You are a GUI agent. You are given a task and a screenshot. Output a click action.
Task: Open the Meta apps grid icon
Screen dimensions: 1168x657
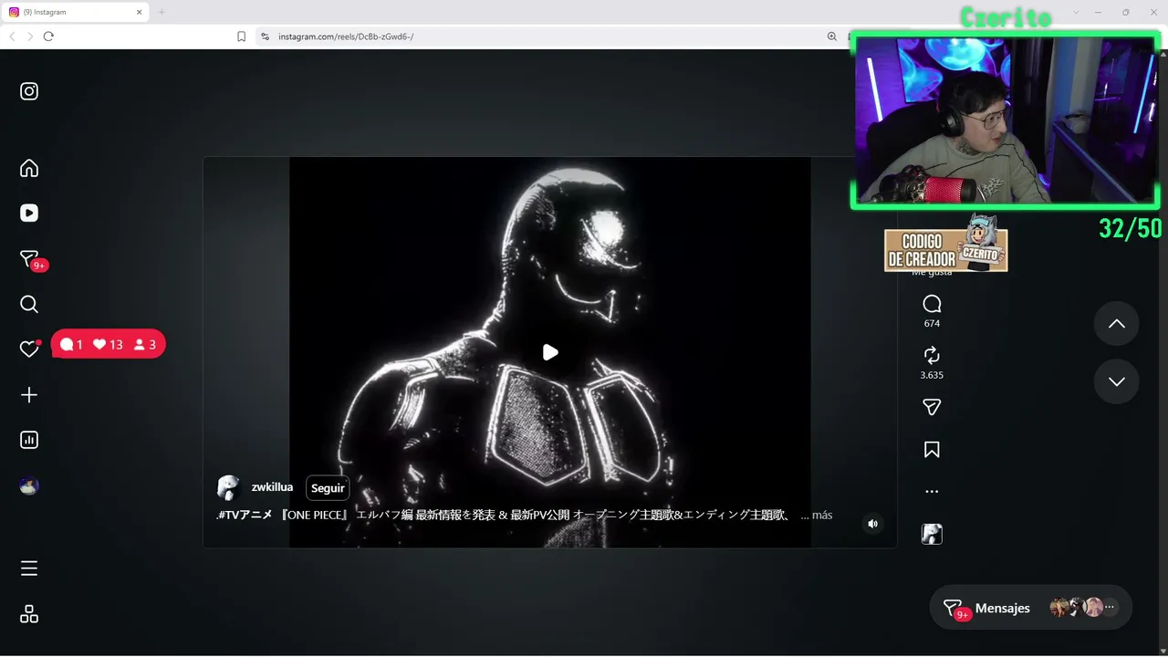[29, 614]
